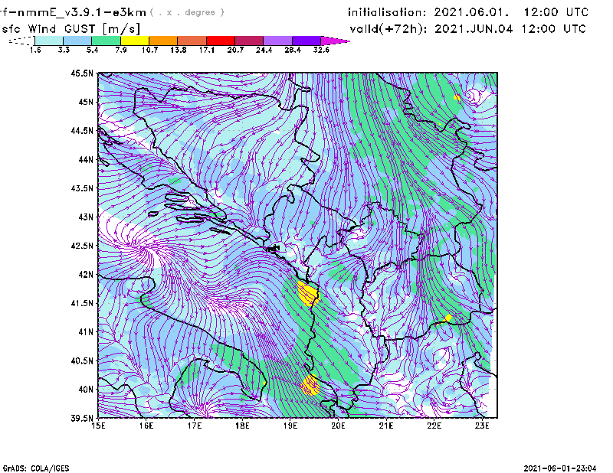Viewport: 613px width, 473px height.
Task: Click the "41N" latitude label
Action: 86,332
